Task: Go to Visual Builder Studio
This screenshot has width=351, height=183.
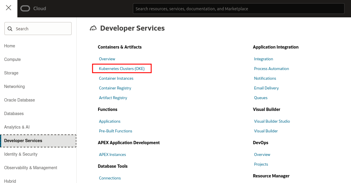Action: tap(272, 121)
